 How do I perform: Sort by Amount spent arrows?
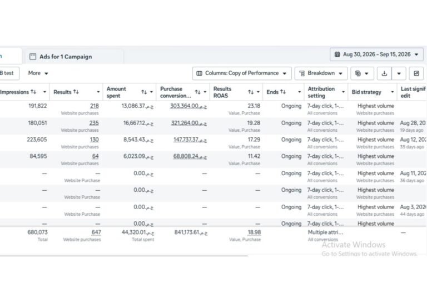pyautogui.click(x=144, y=92)
